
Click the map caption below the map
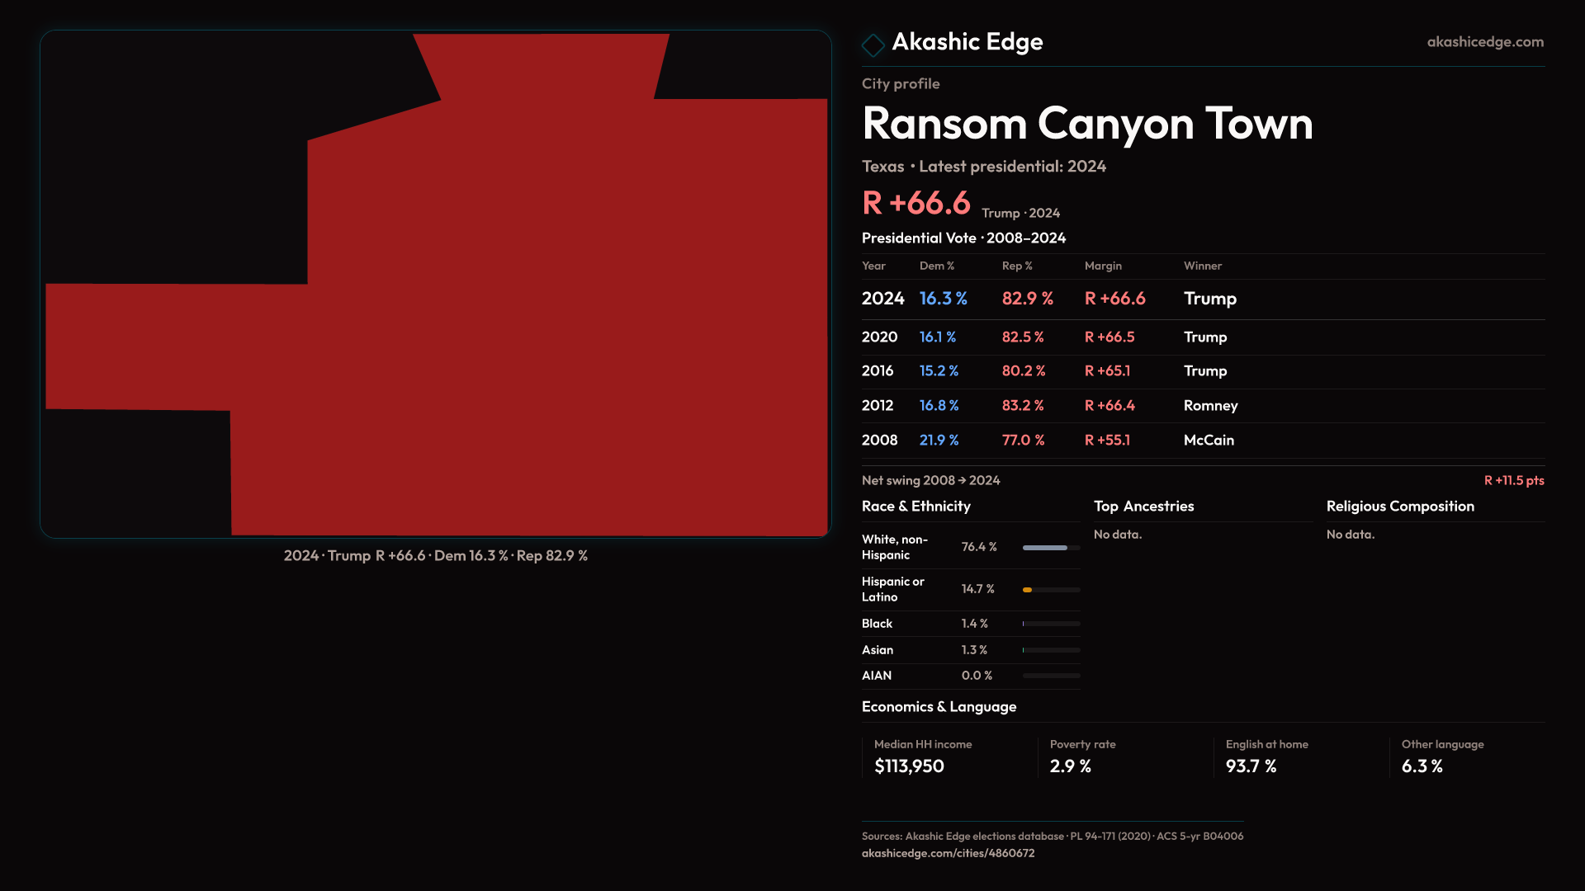[435, 556]
